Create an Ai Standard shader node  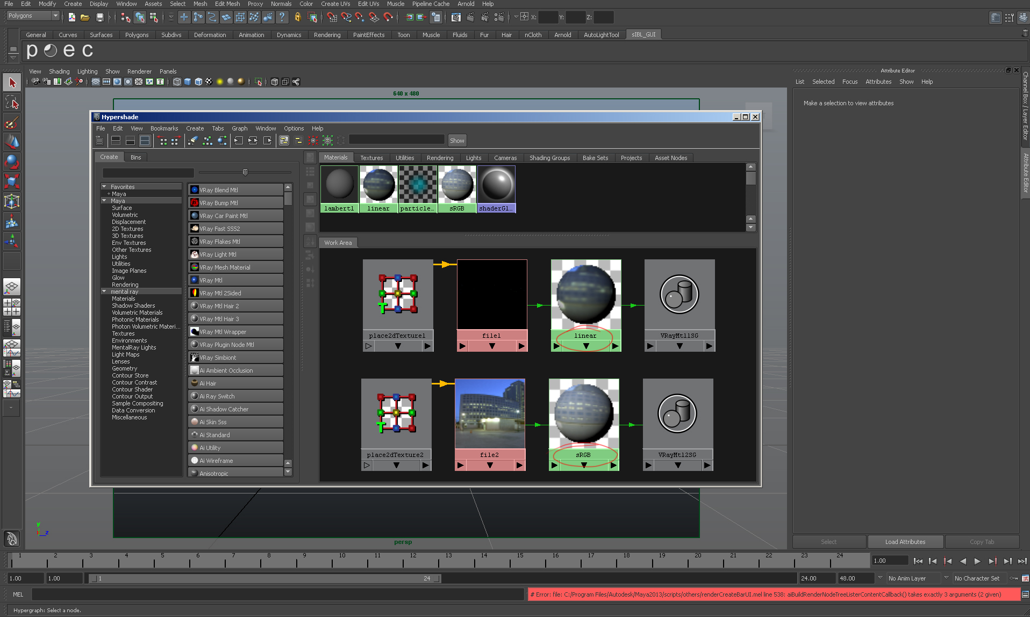235,435
